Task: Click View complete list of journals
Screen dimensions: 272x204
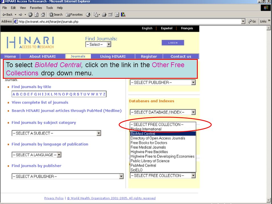Action: click(x=40, y=102)
